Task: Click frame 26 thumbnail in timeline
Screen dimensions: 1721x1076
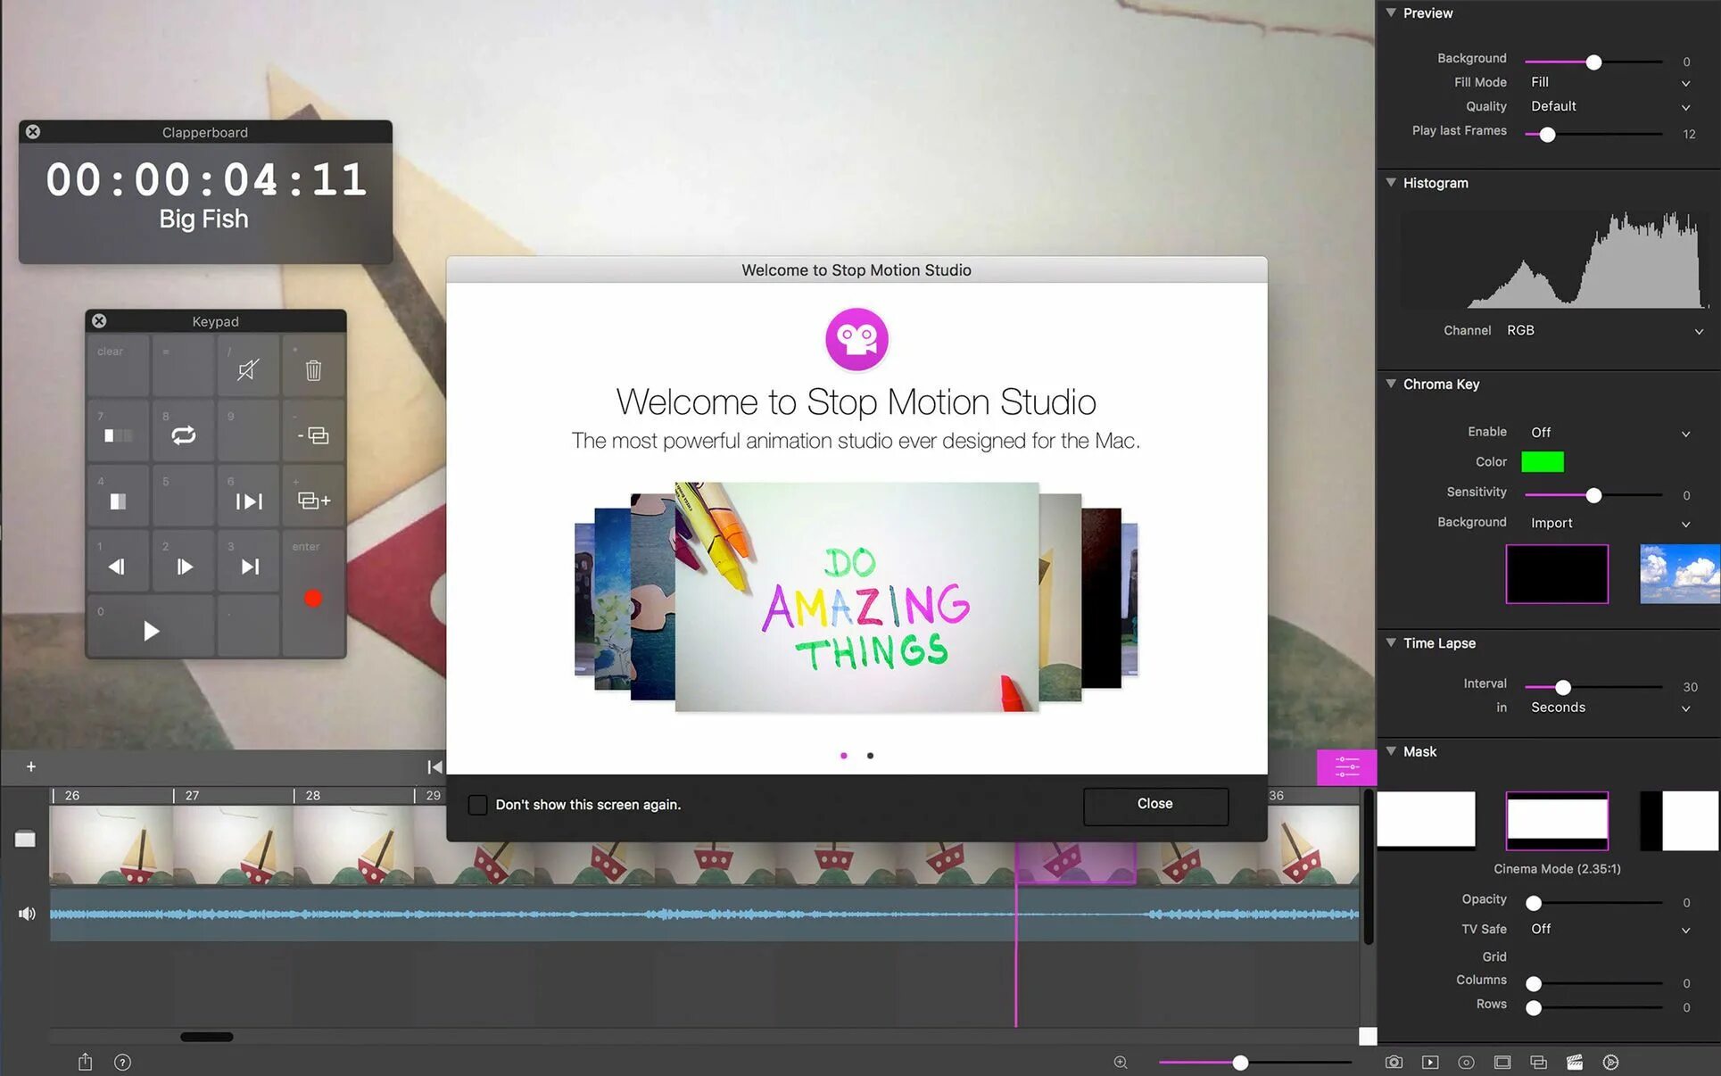Action: tap(111, 844)
